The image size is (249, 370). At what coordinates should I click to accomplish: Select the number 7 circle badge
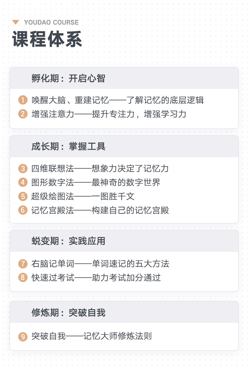pos(23,263)
